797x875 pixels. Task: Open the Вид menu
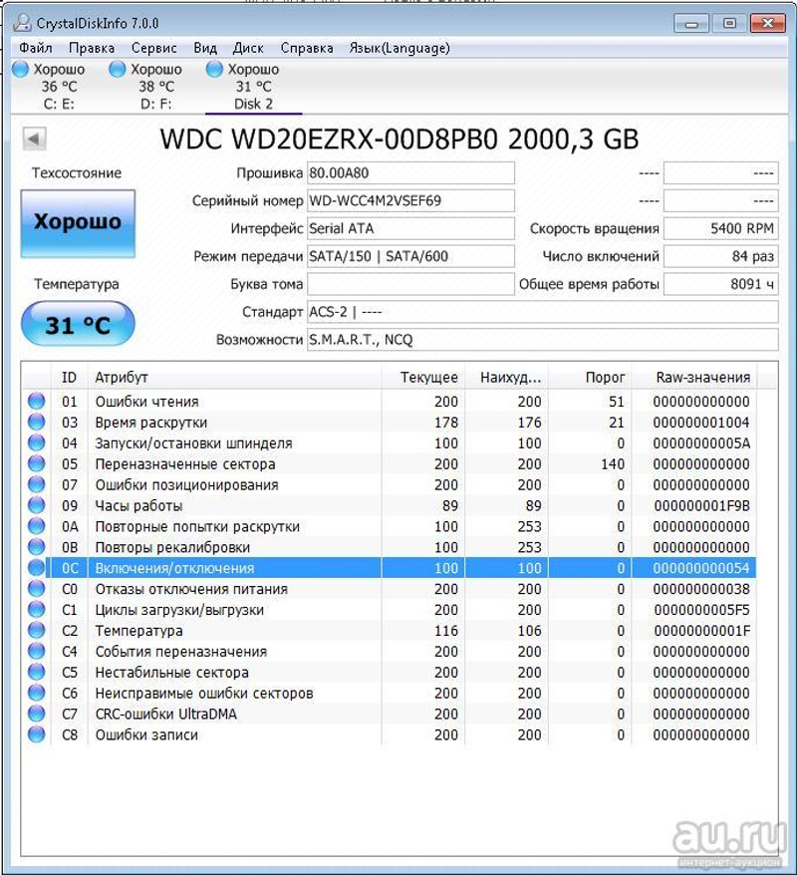coord(205,48)
